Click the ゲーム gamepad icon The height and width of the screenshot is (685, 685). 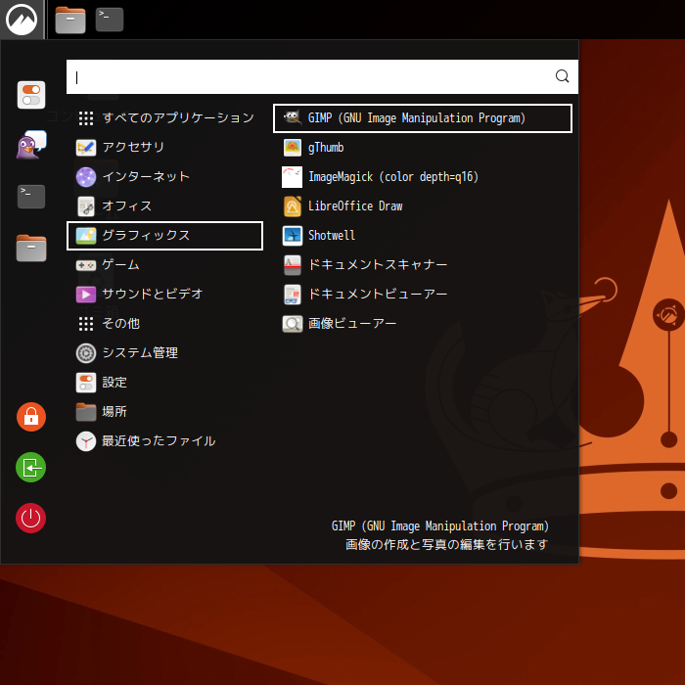point(86,265)
